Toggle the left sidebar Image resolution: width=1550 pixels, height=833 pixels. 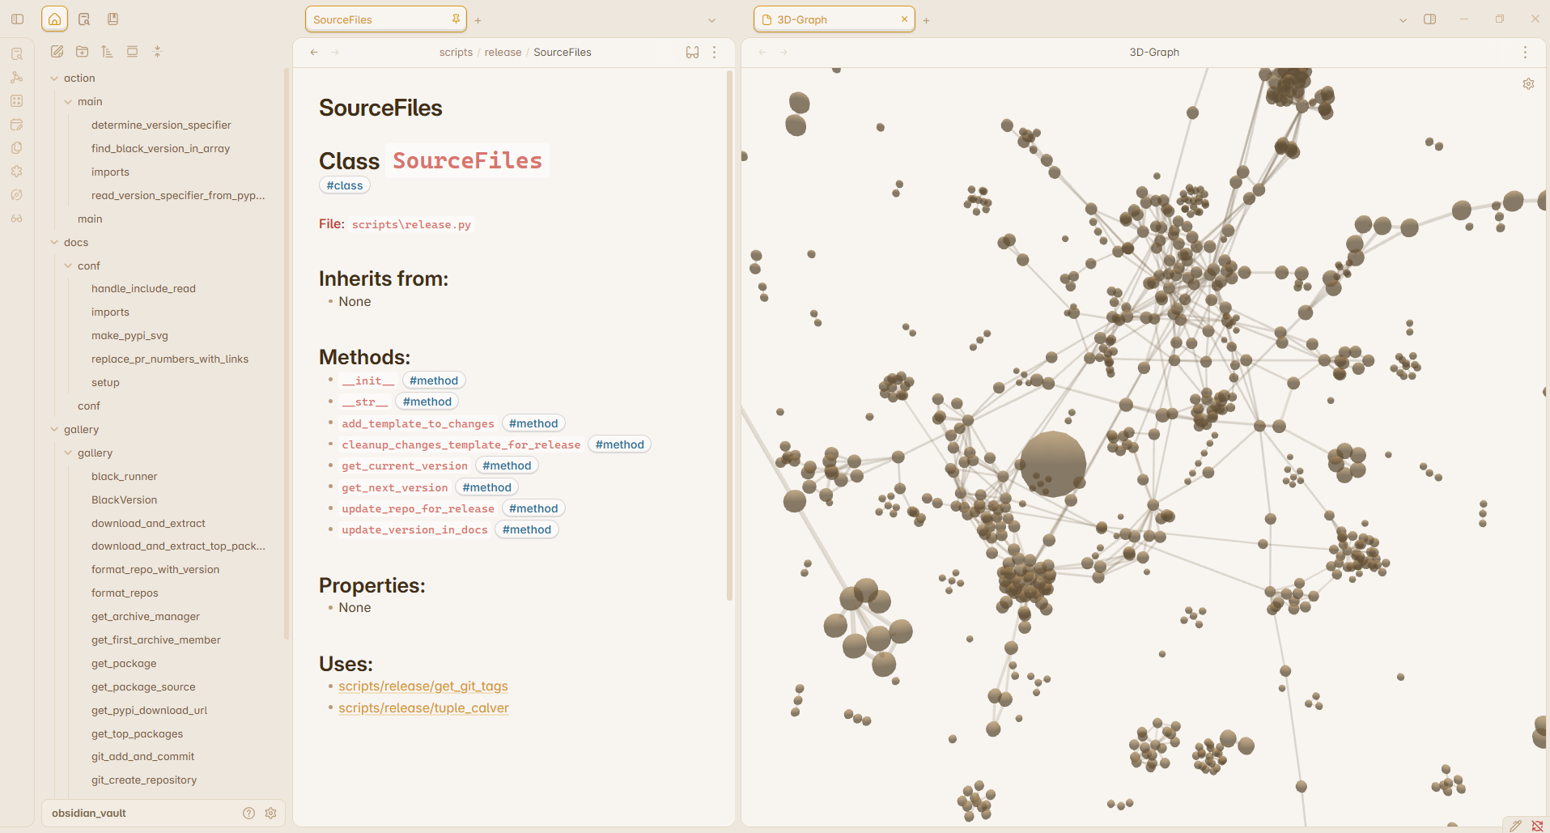click(17, 19)
